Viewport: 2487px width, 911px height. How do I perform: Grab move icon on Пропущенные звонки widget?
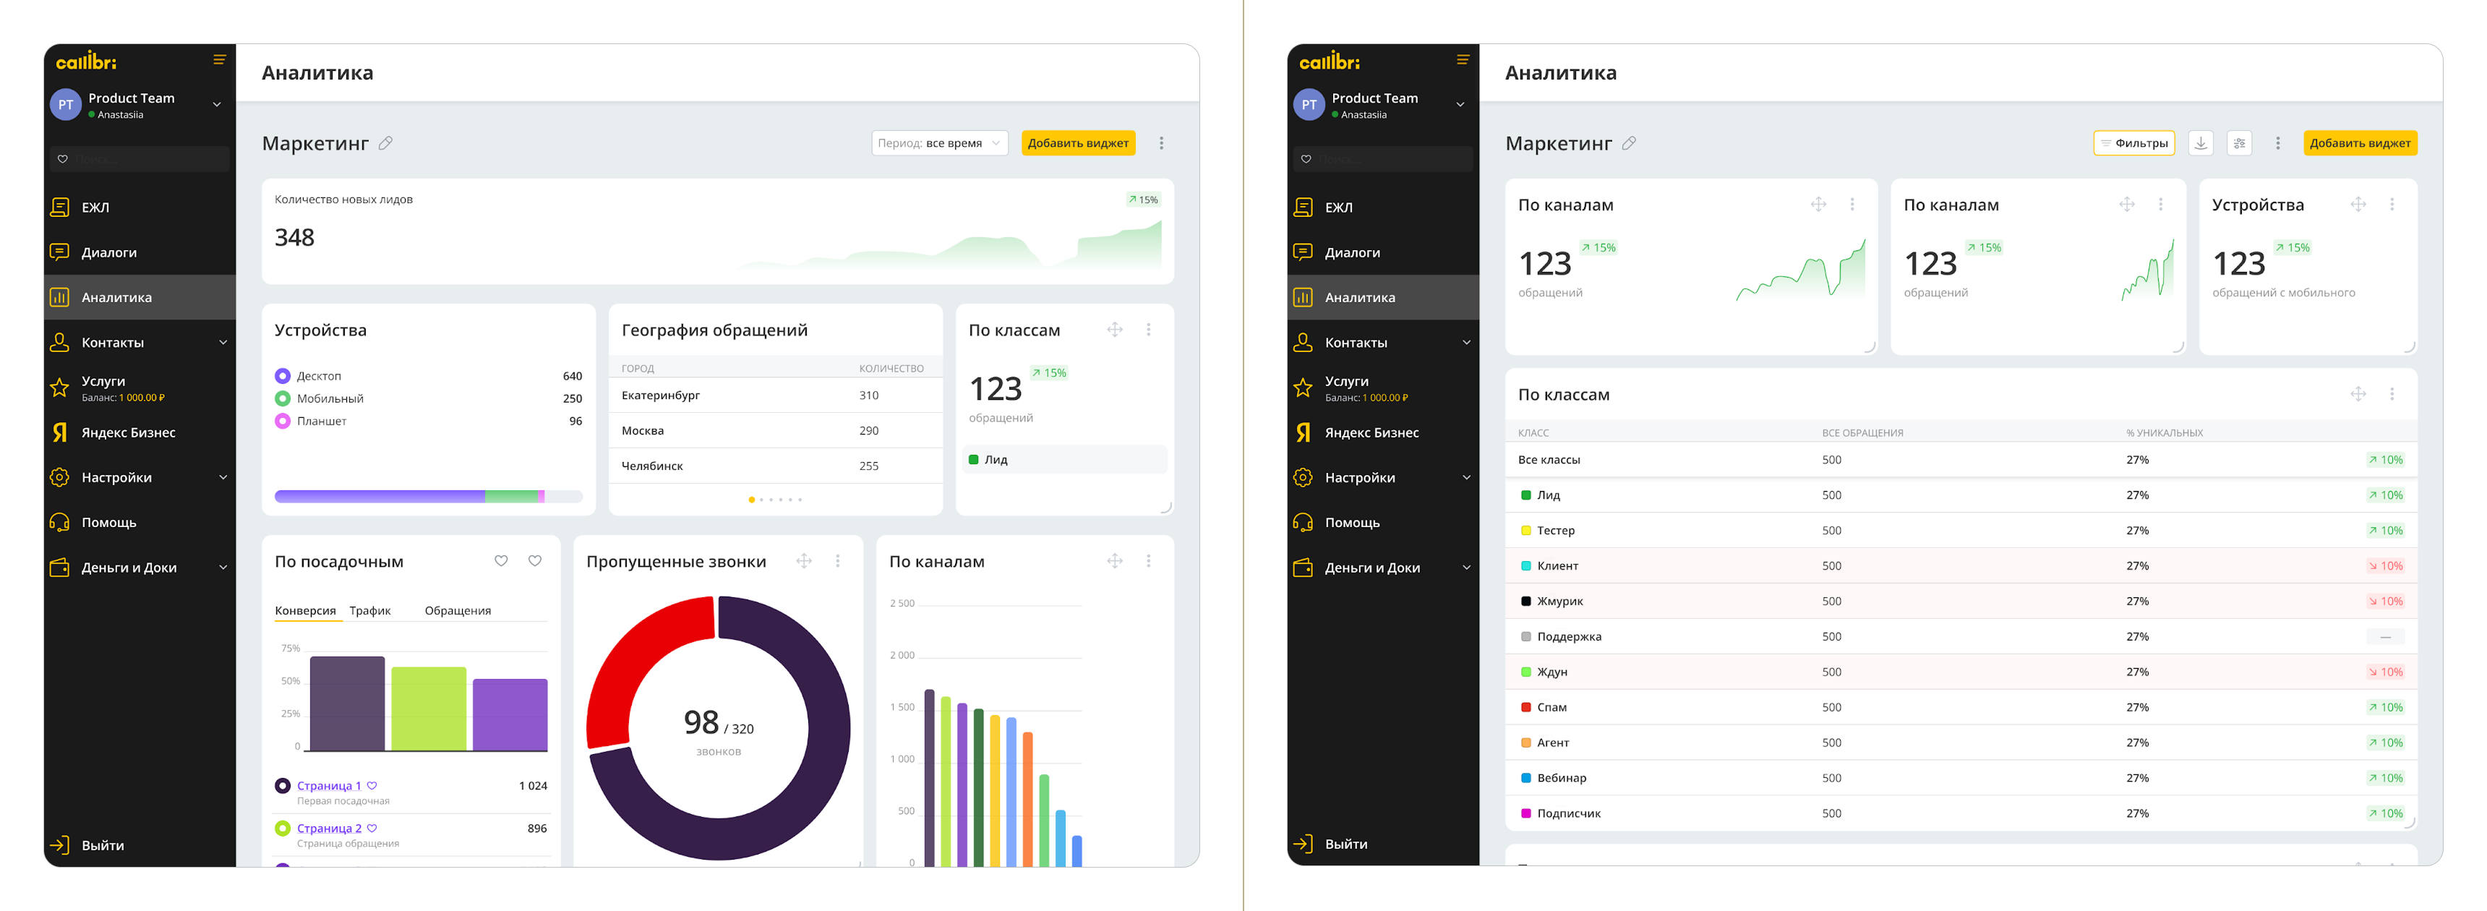click(803, 560)
